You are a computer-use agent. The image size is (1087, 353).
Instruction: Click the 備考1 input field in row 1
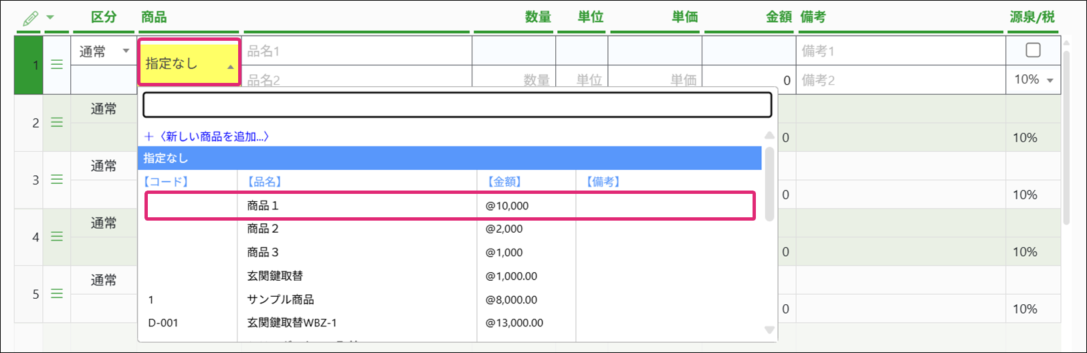point(900,51)
